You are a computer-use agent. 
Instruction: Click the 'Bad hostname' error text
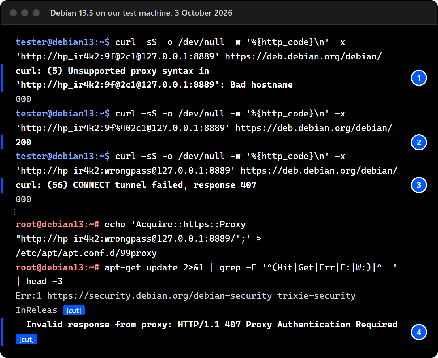click(261, 85)
